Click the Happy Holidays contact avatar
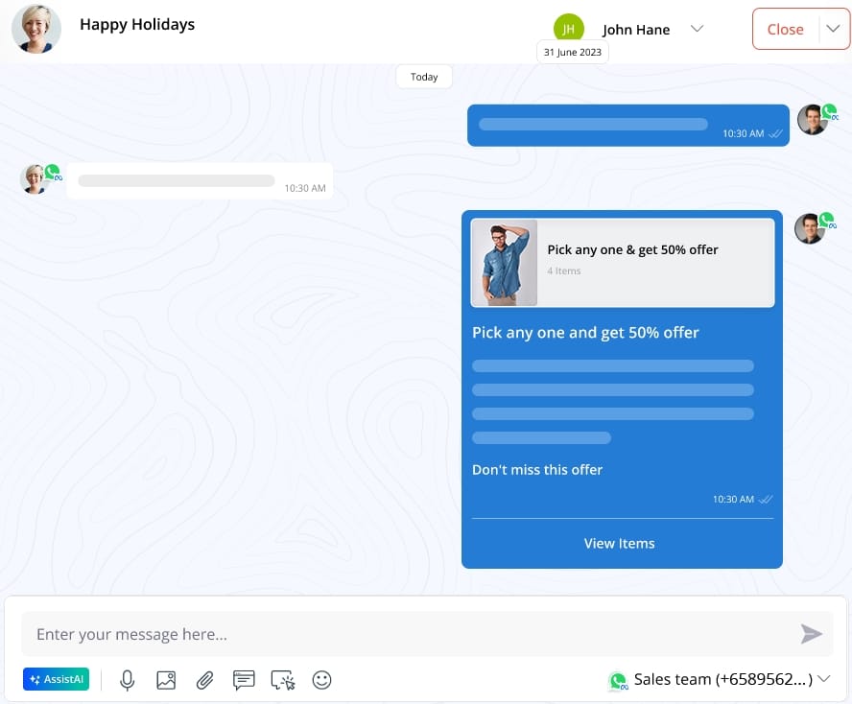 (36, 30)
